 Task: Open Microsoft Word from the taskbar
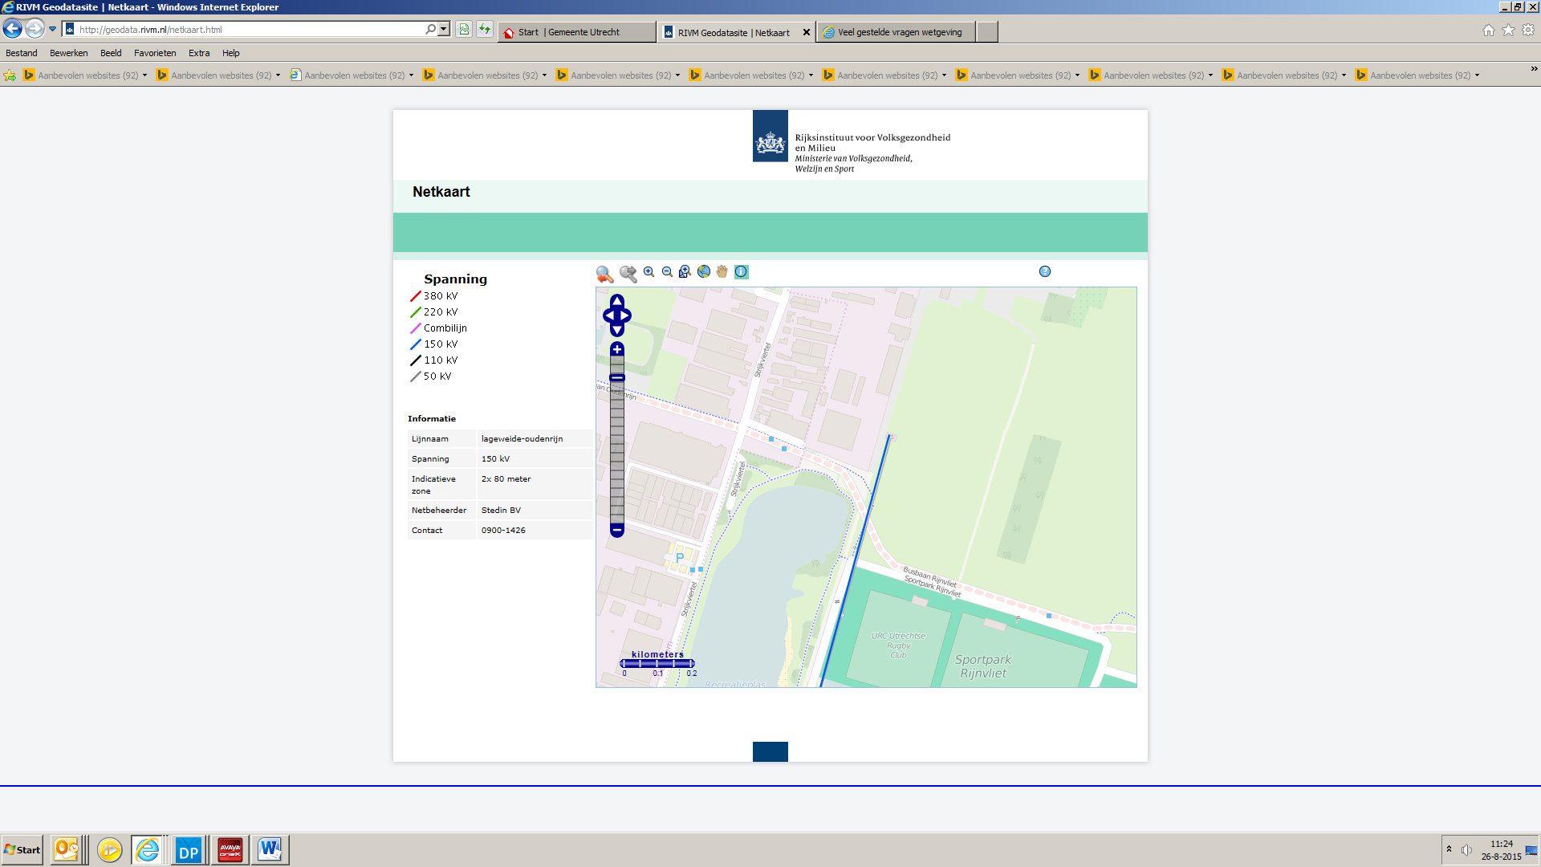pos(270,849)
